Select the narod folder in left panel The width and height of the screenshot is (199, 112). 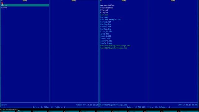(4, 8)
